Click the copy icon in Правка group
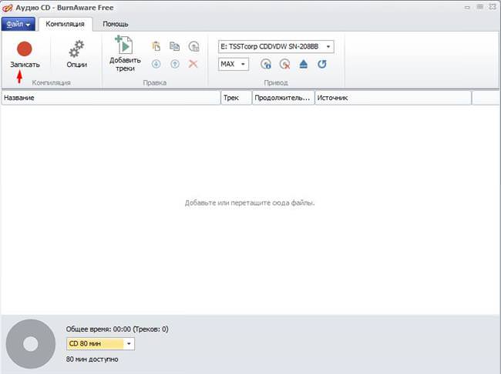501x374 pixels. pyautogui.click(x=174, y=46)
